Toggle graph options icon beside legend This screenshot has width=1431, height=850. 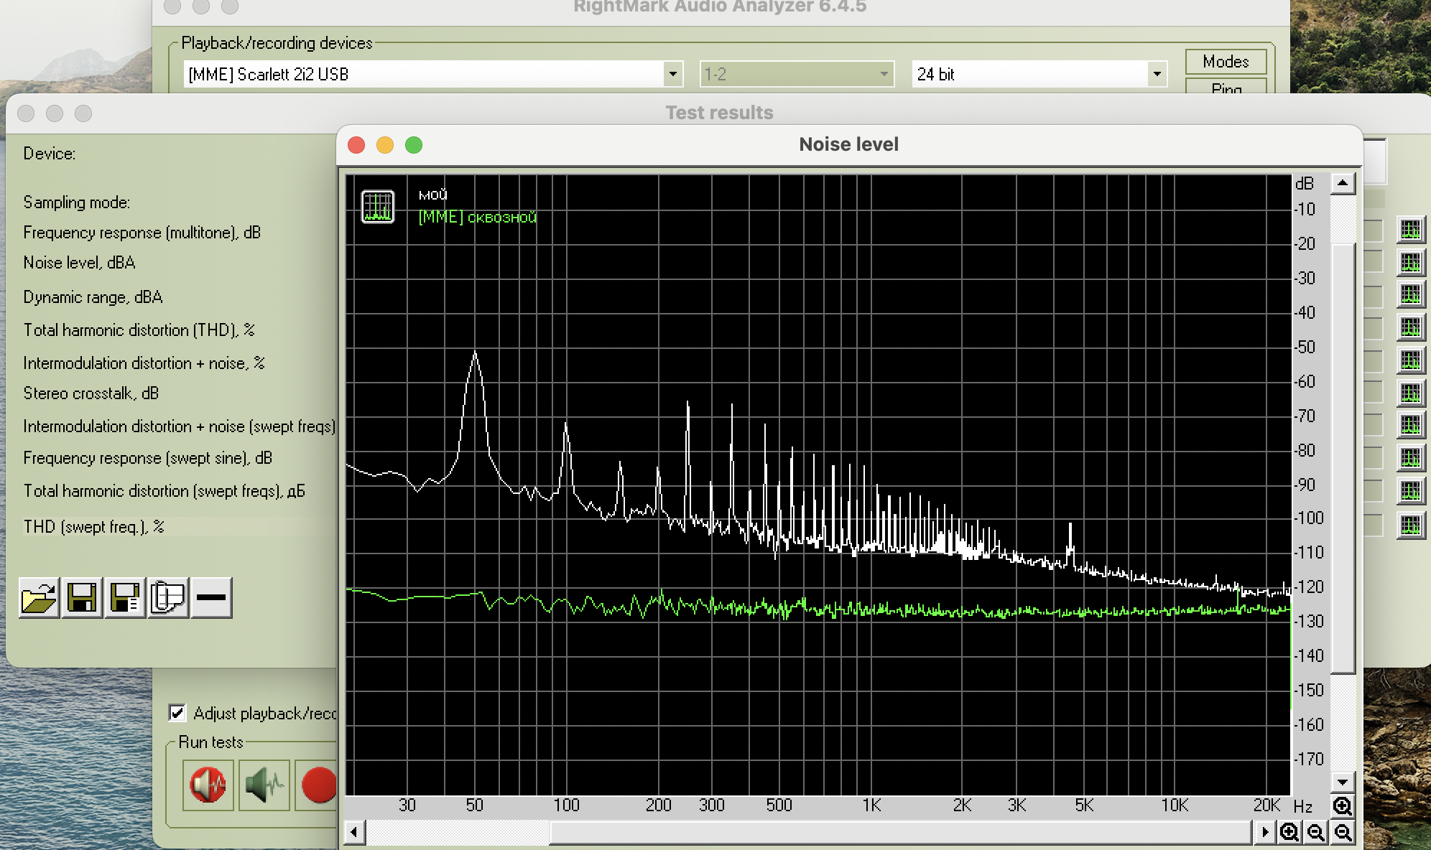378,207
